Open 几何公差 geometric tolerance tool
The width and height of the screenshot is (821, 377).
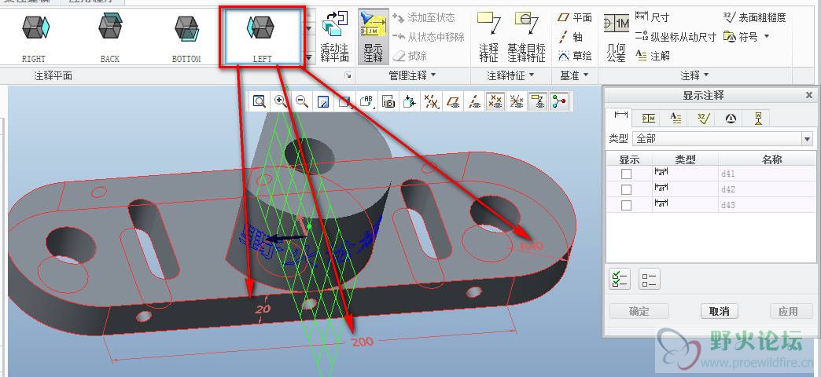point(617,37)
